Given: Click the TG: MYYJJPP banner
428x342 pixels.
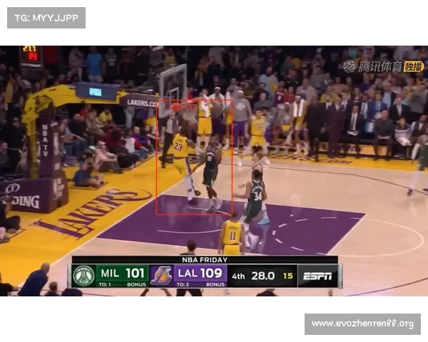Looking at the screenshot, I should tap(46, 18).
